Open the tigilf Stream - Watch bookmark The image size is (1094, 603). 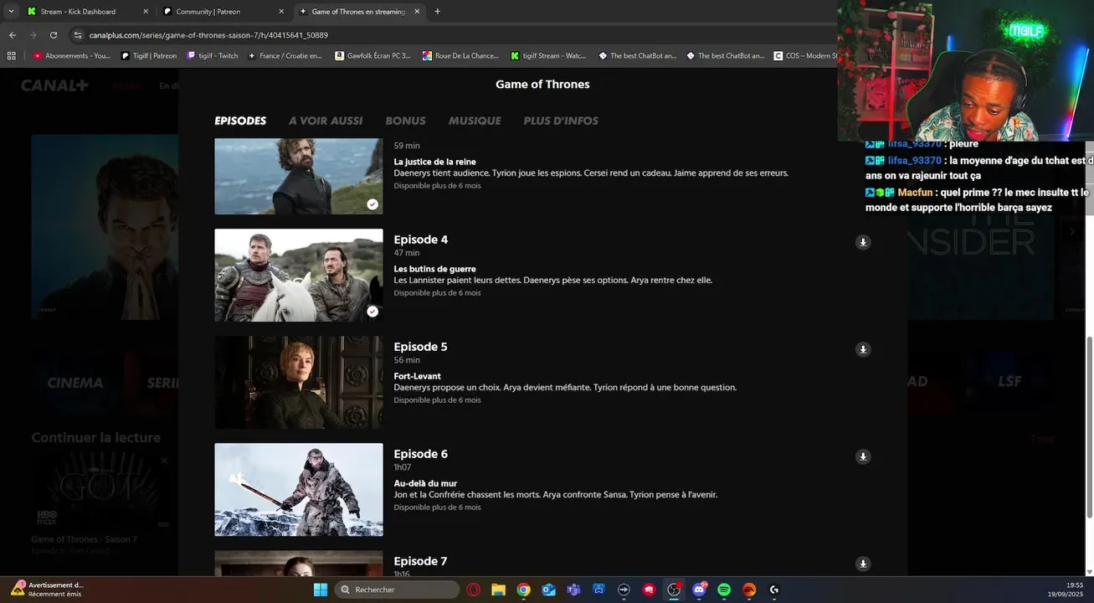[548, 56]
